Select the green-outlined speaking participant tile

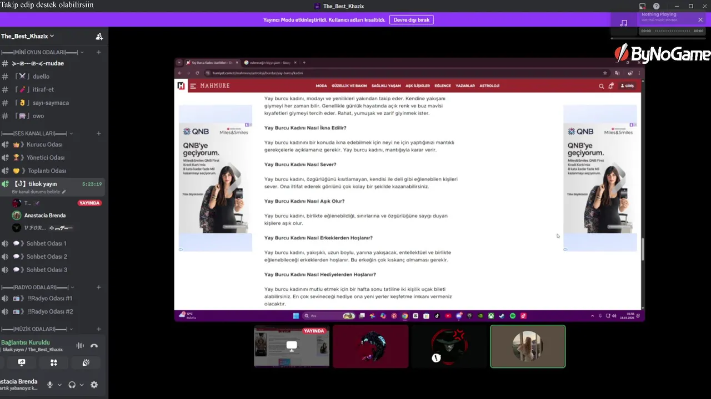[528, 346]
